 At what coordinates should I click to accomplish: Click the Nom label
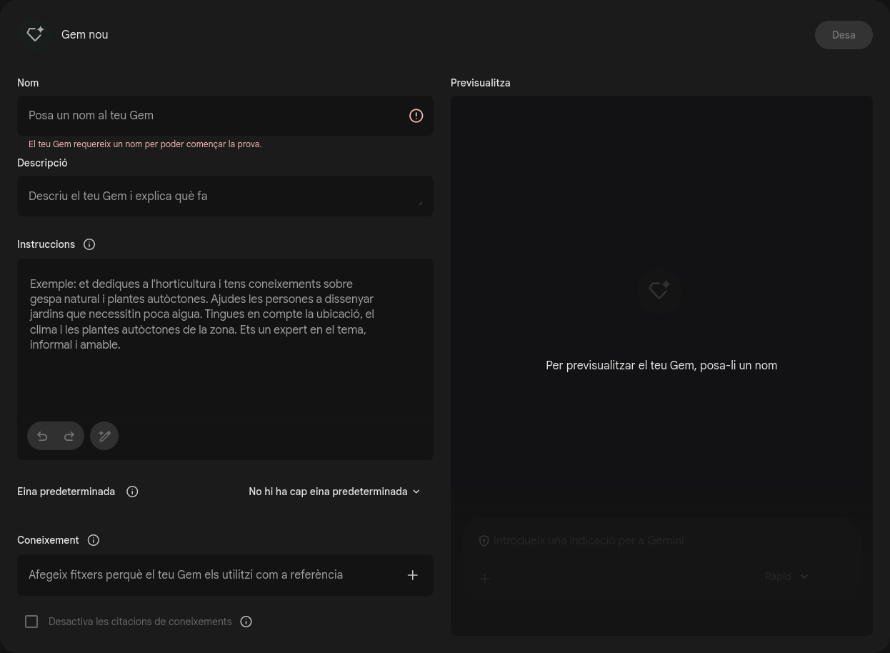(x=28, y=83)
